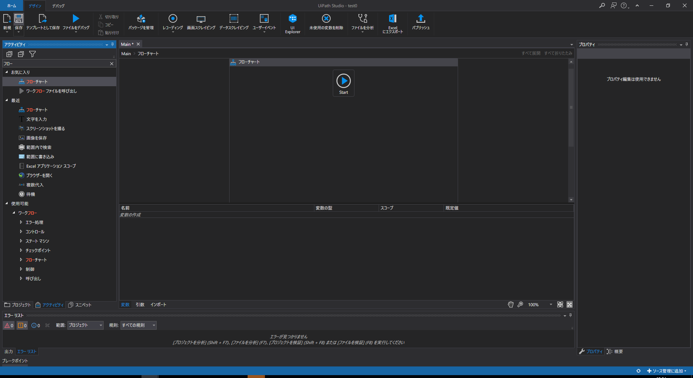This screenshot has width=693, height=378.
Task: Open UI Explorer
Action: 293,23
